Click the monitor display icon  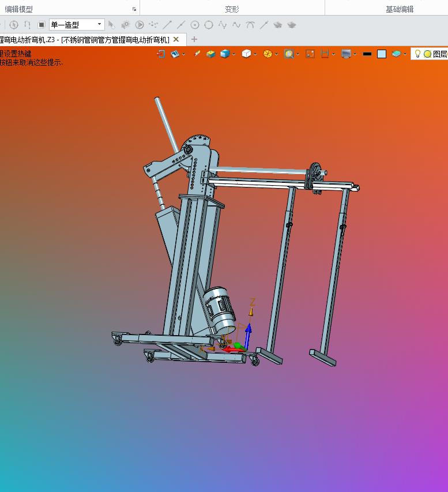(346, 54)
